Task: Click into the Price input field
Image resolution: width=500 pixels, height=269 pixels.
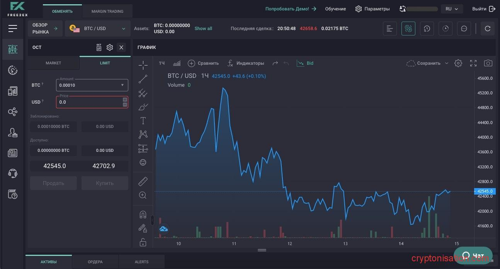Action: [x=89, y=103]
